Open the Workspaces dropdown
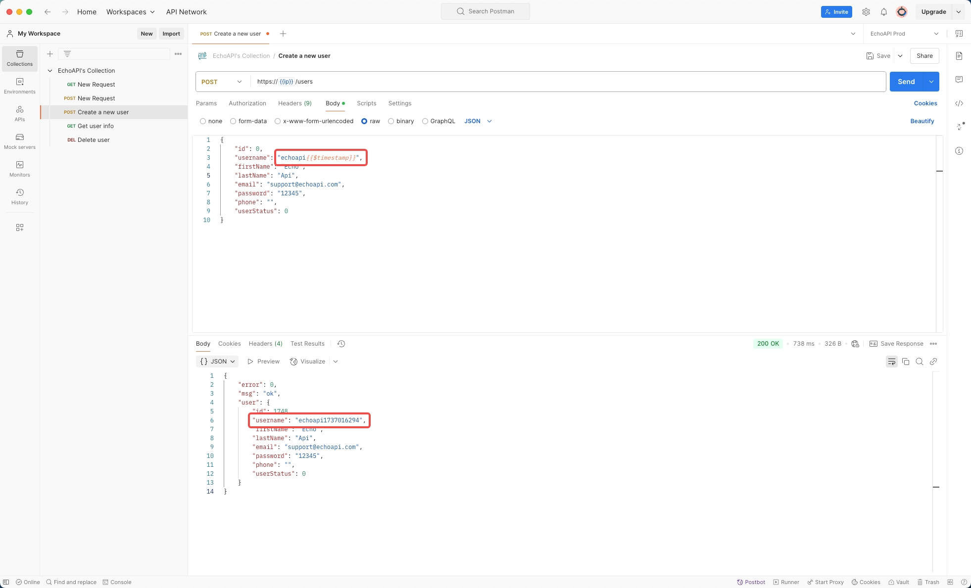Screen dimensions: 971x588 [130, 12]
